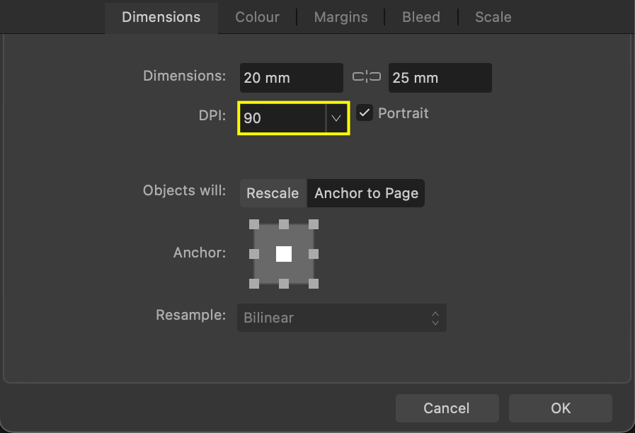Screen dimensions: 635x433
Task: Open the Resample Bilinear dropdown
Action: pos(341,318)
